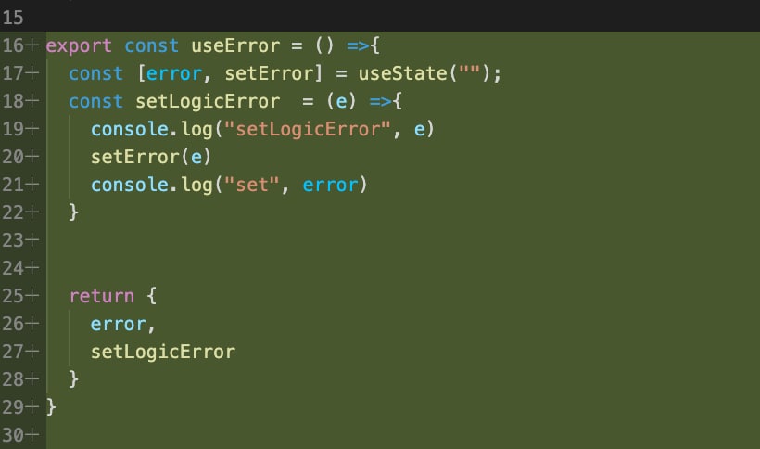
Task: Click the log method on line 21
Action: [196, 185]
